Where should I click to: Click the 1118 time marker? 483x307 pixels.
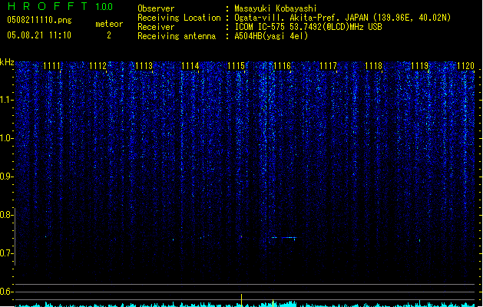[374, 66]
